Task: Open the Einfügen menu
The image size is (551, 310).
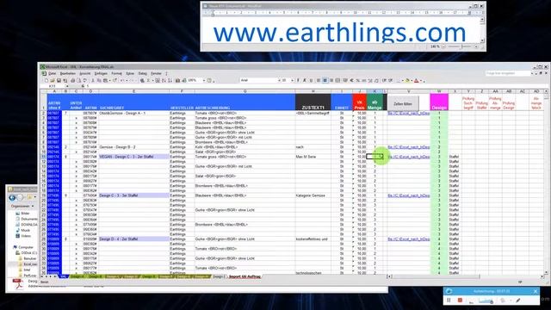Action: 101,73
